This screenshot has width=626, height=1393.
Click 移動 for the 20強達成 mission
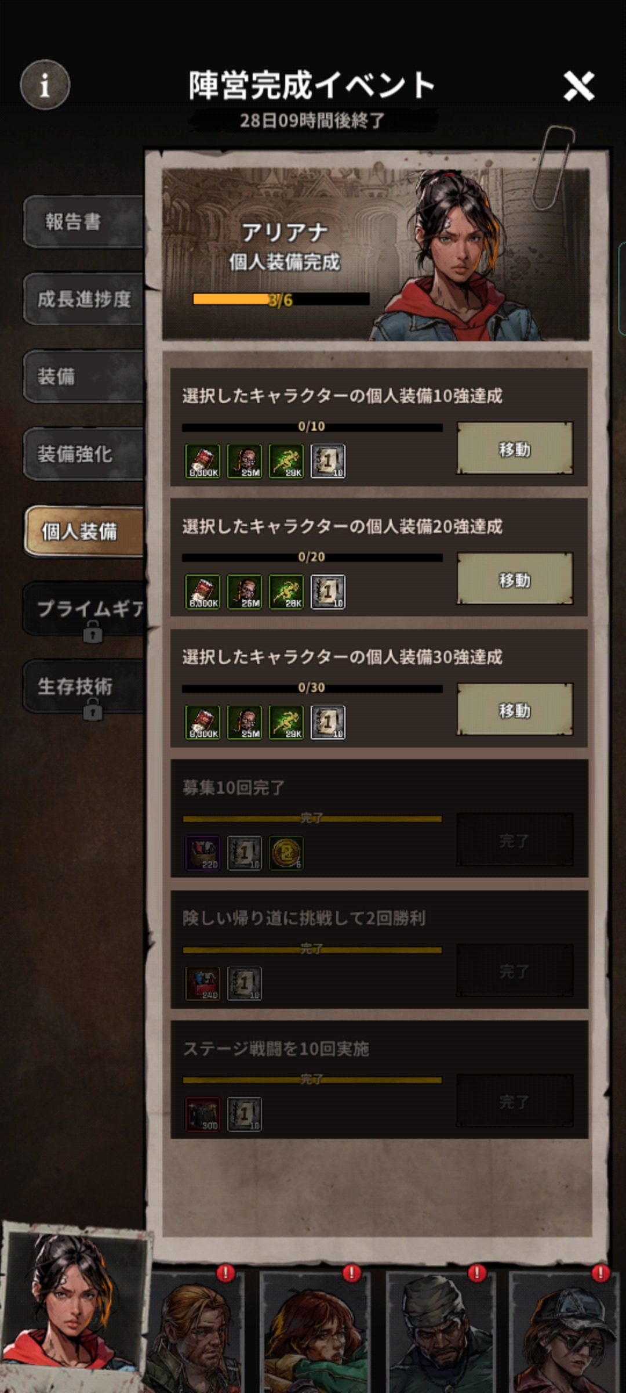(x=515, y=579)
